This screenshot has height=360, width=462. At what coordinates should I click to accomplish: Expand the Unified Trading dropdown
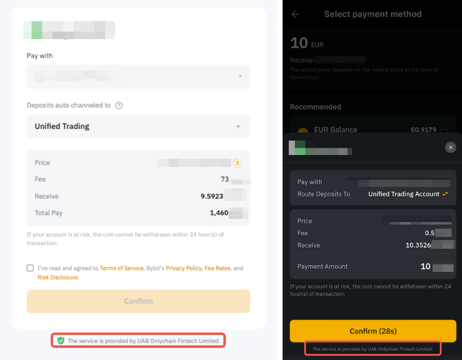point(138,126)
